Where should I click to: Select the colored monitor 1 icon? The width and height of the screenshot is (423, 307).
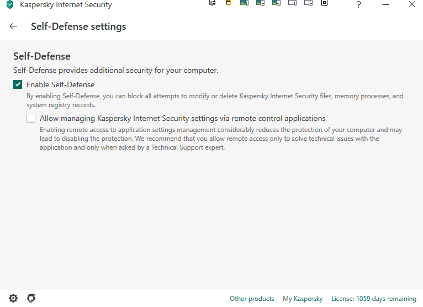pos(244,3)
